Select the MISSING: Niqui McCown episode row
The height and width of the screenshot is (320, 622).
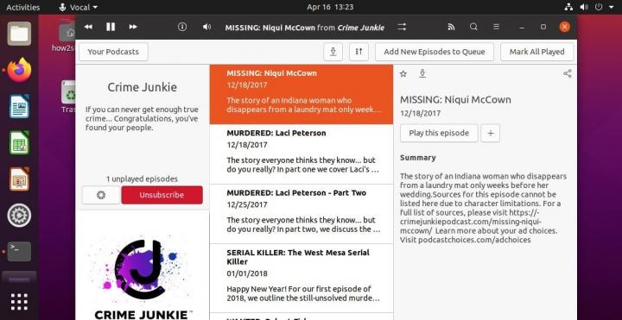[301, 94]
